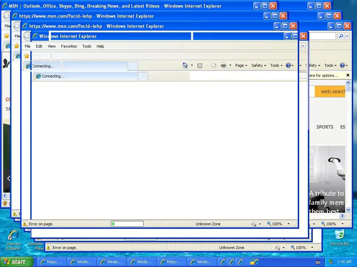
Task: Click the warning icon beside Error on page, front window
Action: [x=25, y=224]
